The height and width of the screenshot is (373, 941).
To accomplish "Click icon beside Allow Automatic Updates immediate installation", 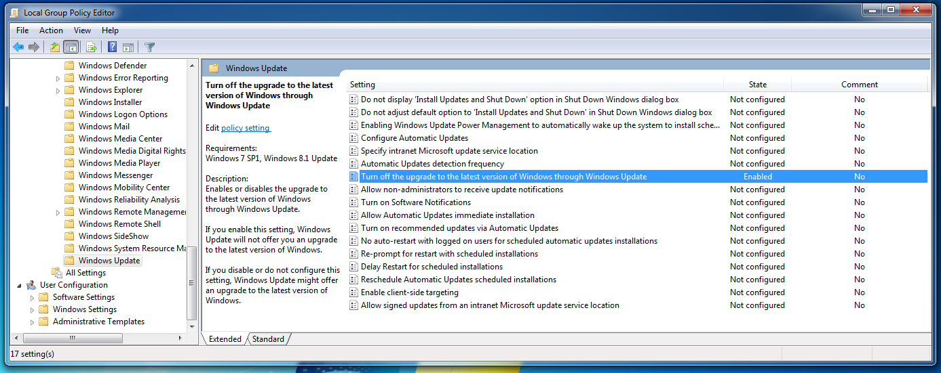I will (353, 215).
